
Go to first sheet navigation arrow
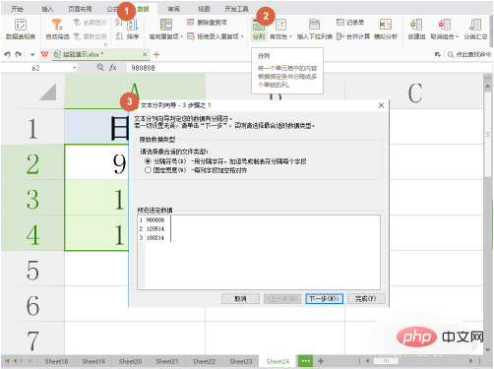pyautogui.click(x=7, y=361)
